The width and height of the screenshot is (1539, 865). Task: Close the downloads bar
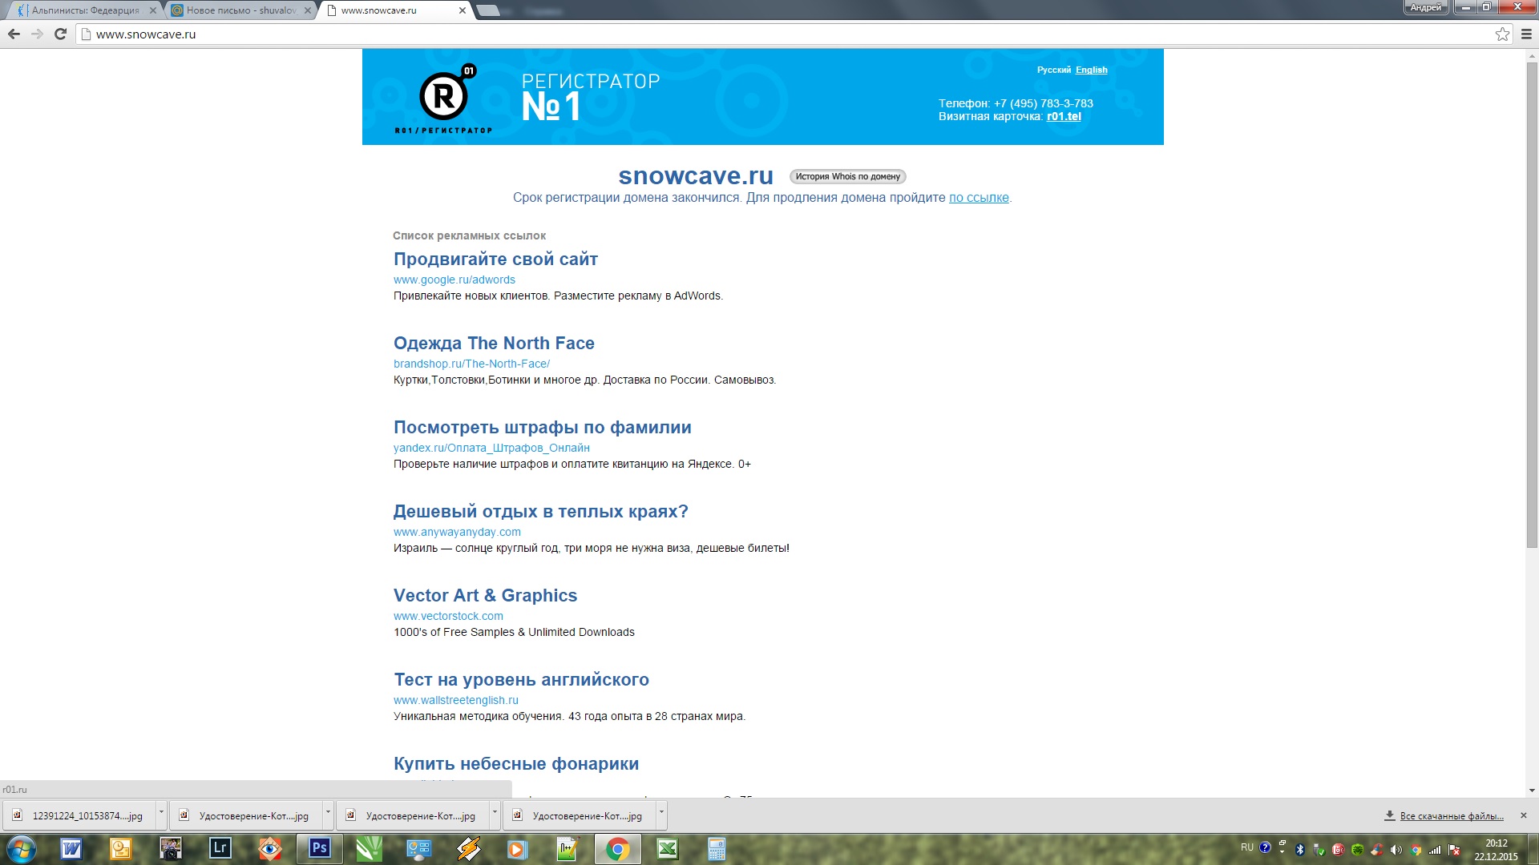pos(1523,815)
